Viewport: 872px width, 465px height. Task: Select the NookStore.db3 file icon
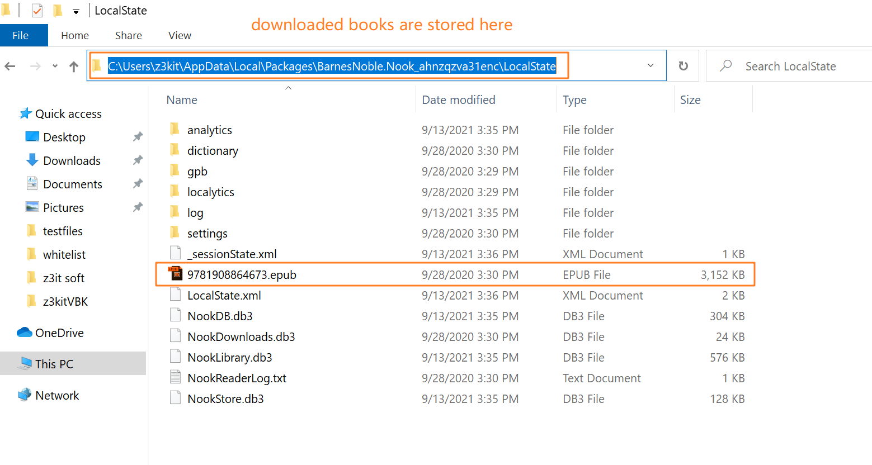[175, 398]
